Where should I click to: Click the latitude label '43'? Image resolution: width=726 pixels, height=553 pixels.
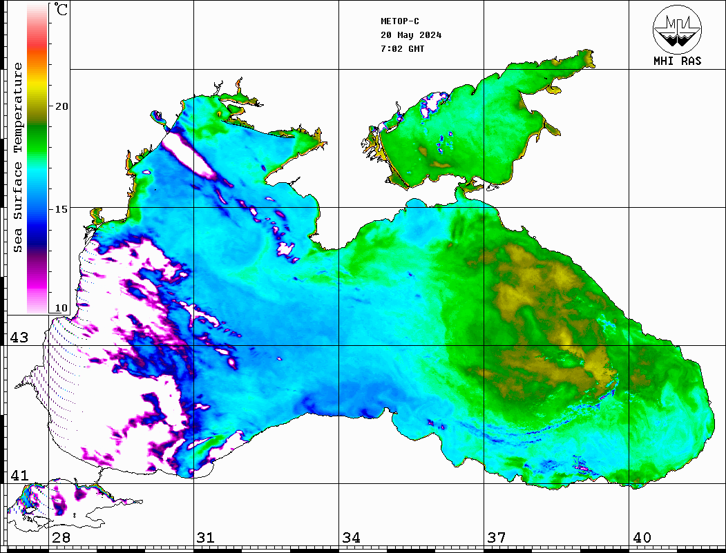tap(19, 338)
